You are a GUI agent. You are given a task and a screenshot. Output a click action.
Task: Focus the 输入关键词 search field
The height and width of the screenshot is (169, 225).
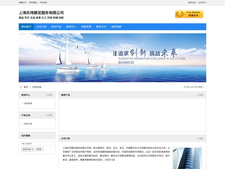(37, 143)
